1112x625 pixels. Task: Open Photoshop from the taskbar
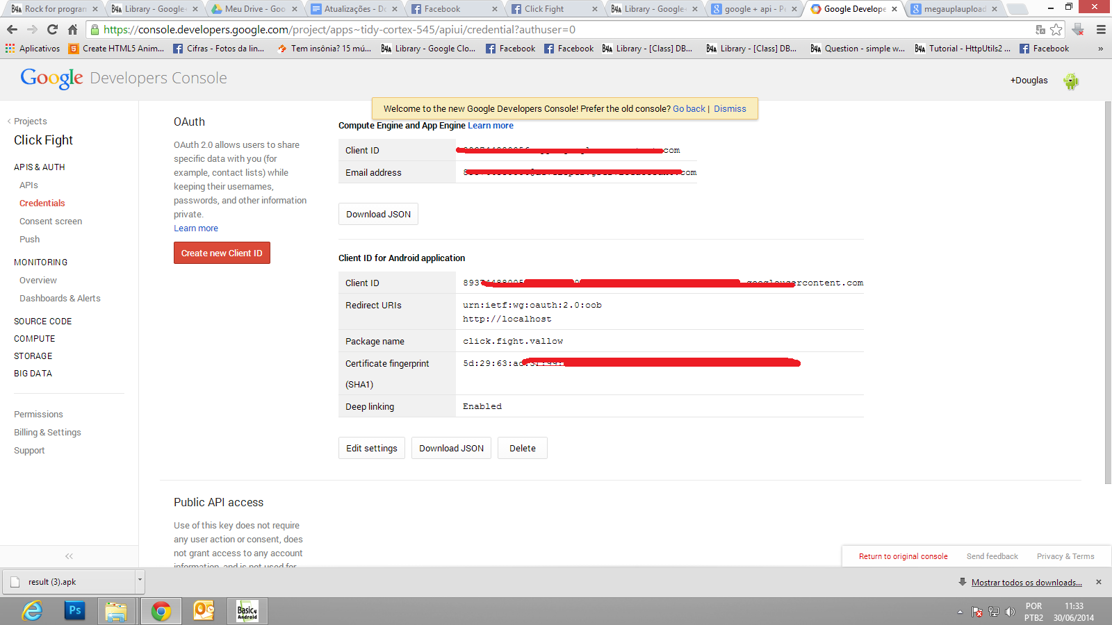click(74, 611)
